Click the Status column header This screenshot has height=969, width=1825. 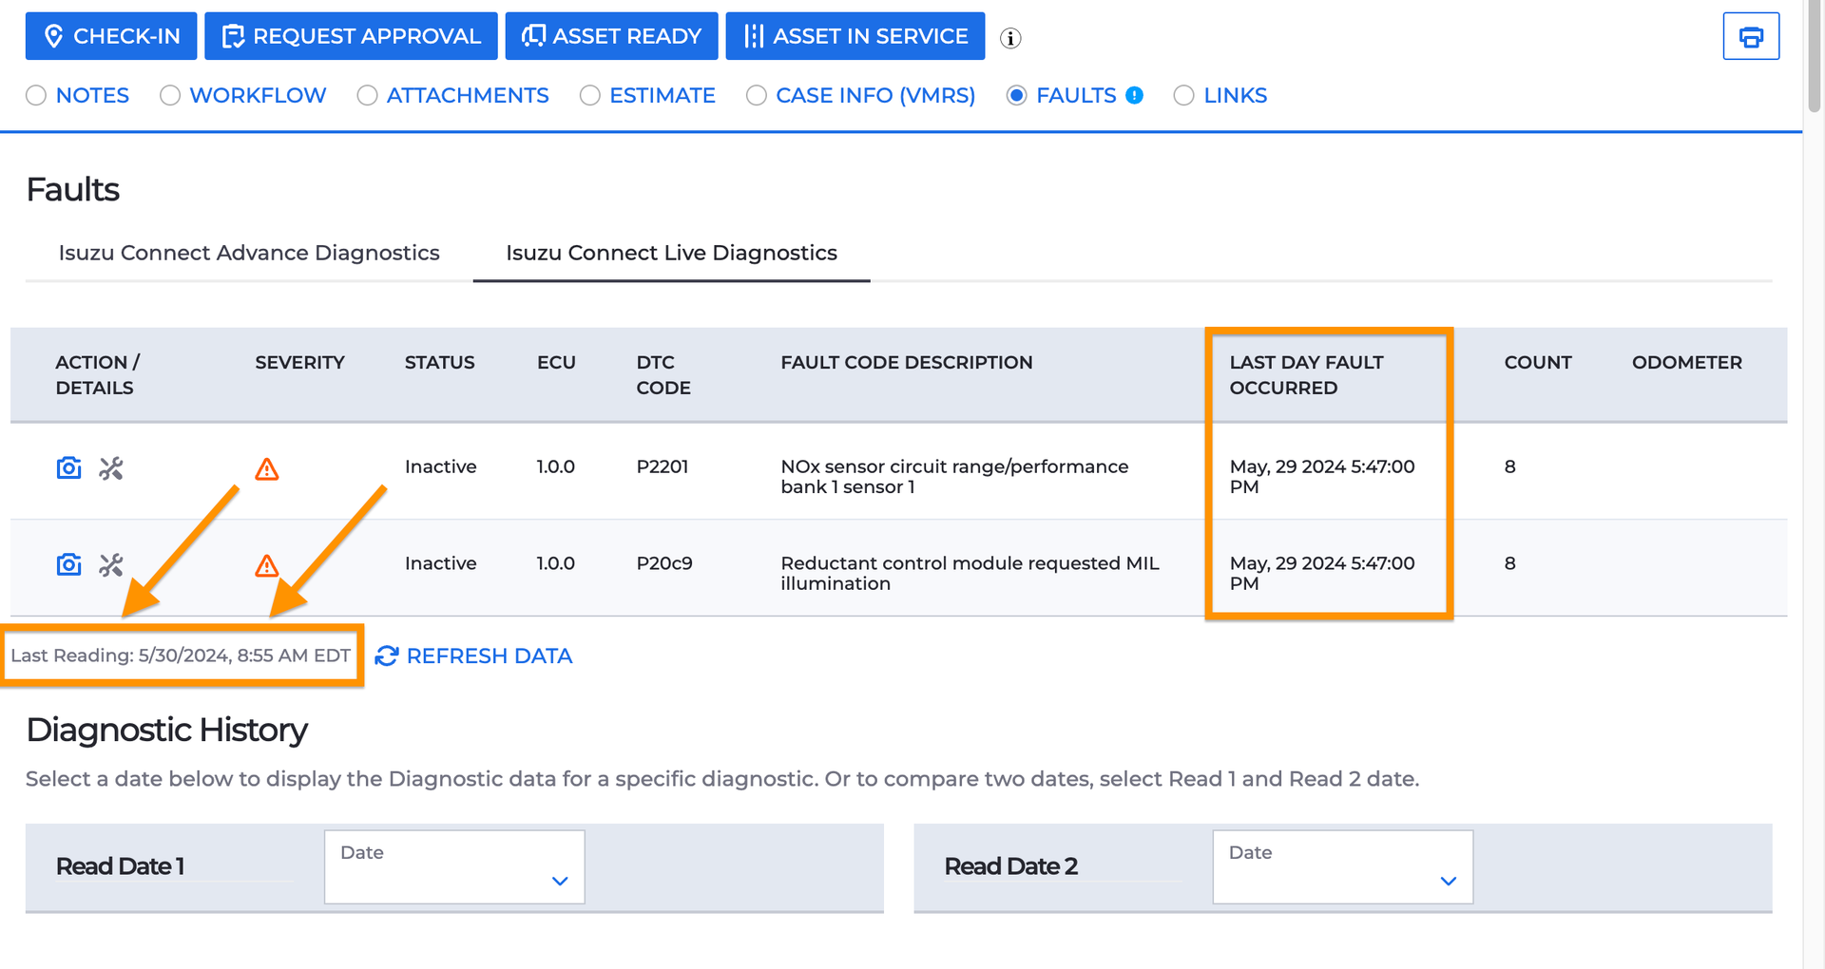(x=439, y=363)
